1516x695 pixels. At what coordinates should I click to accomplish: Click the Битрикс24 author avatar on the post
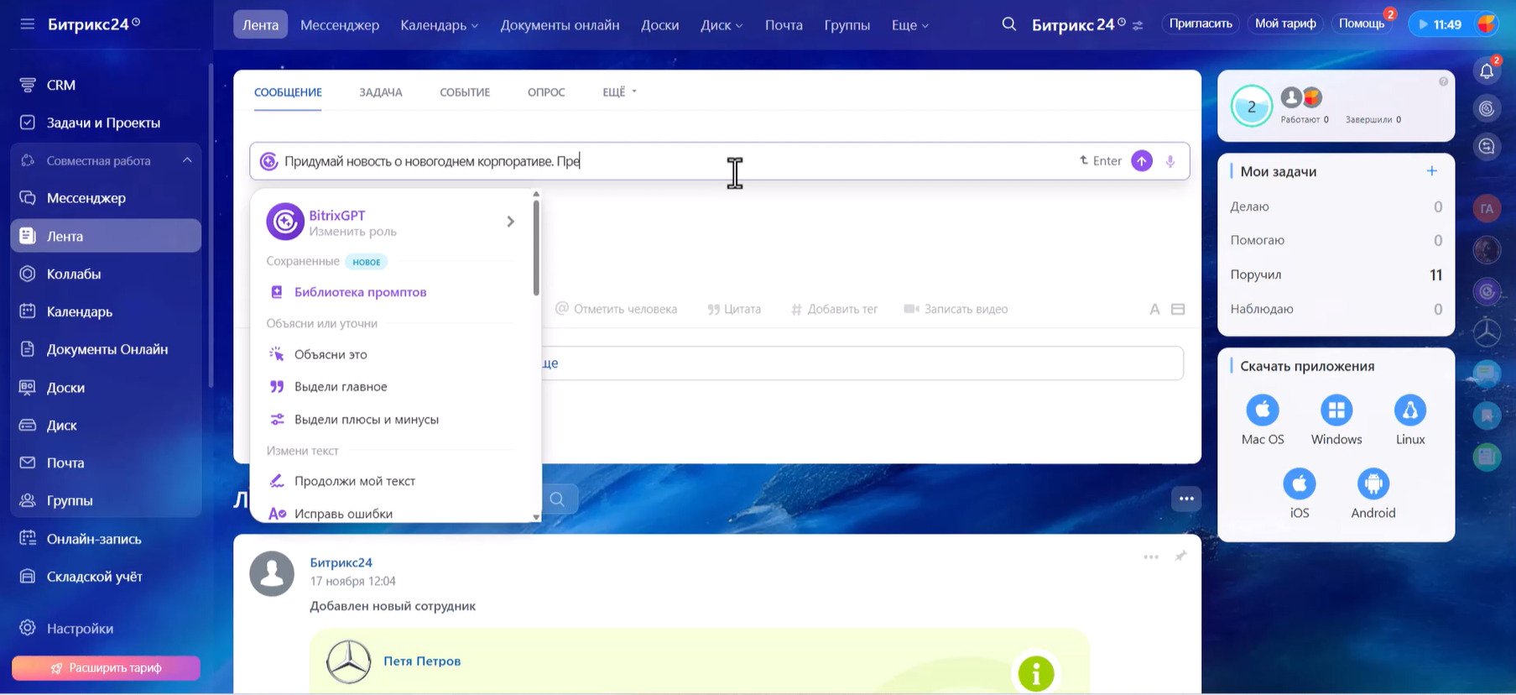coord(272,574)
